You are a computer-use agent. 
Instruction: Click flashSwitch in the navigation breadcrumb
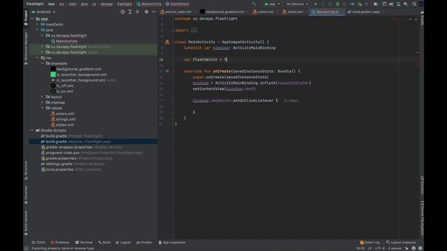[177, 4]
